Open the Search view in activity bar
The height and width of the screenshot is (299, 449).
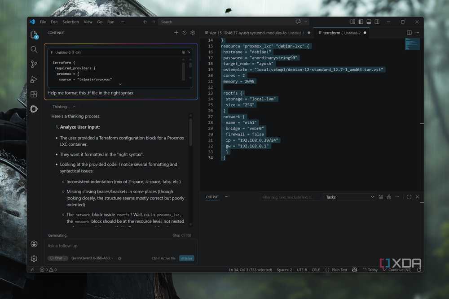pos(34,49)
